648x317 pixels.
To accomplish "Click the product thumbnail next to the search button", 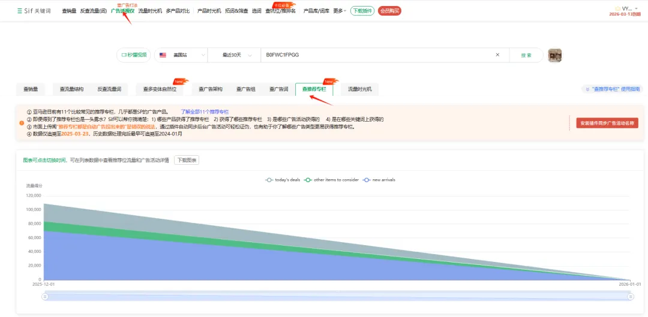I will click(554, 55).
